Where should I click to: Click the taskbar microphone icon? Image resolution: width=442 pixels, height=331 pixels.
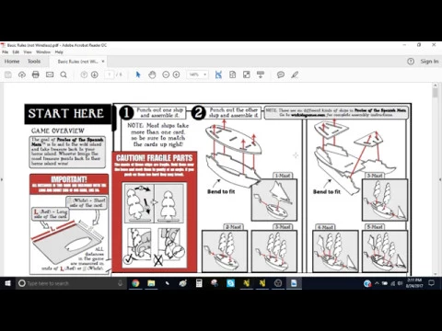point(120,283)
